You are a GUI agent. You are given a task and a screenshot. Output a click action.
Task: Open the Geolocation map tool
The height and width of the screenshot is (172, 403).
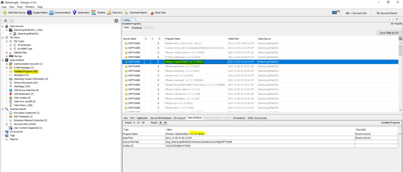click(74, 13)
